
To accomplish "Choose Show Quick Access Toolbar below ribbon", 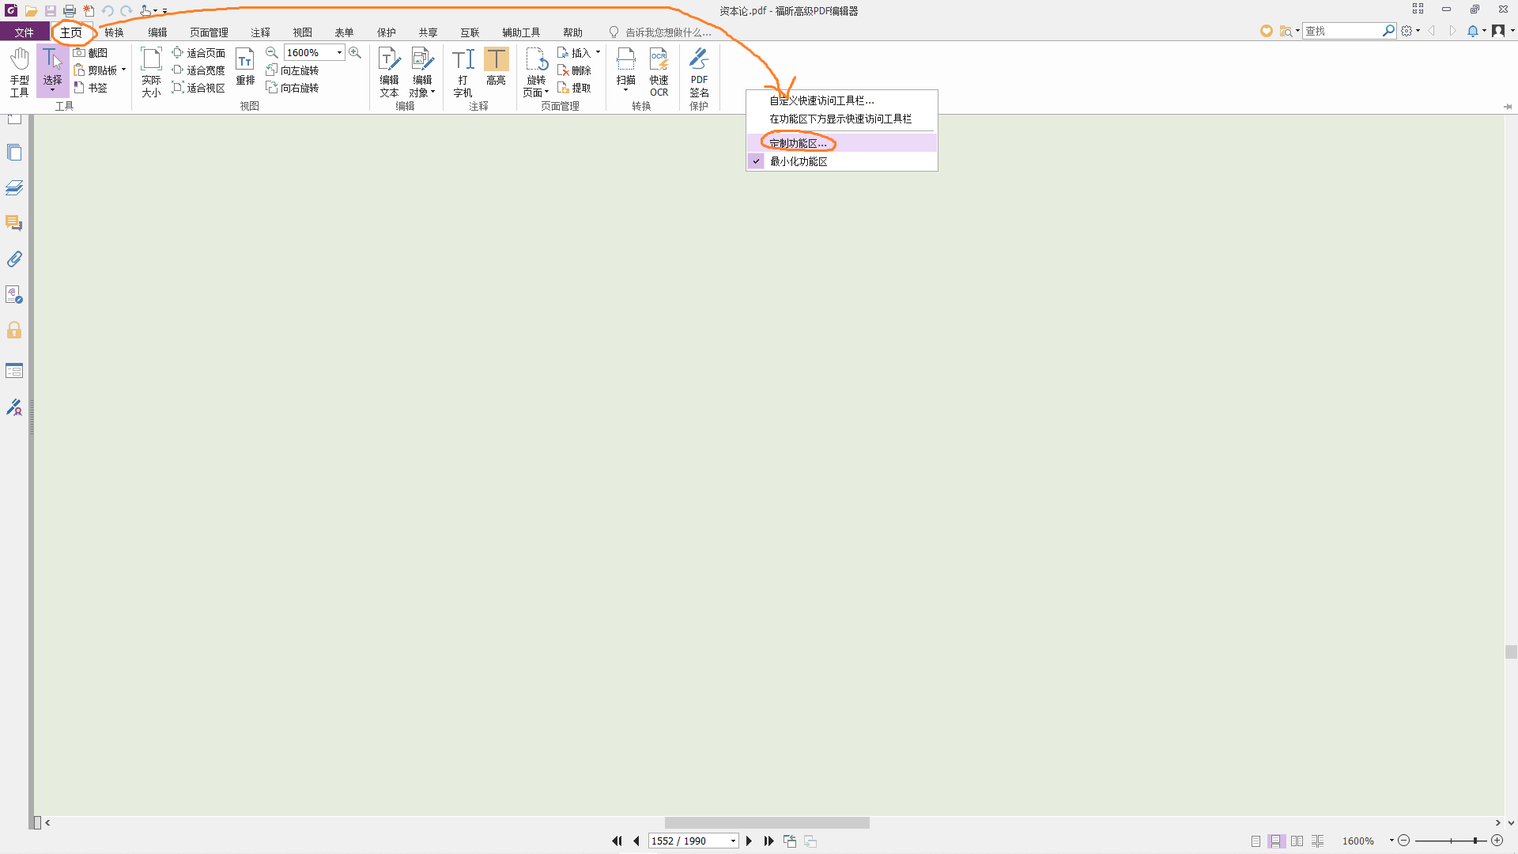I will 842,119.
